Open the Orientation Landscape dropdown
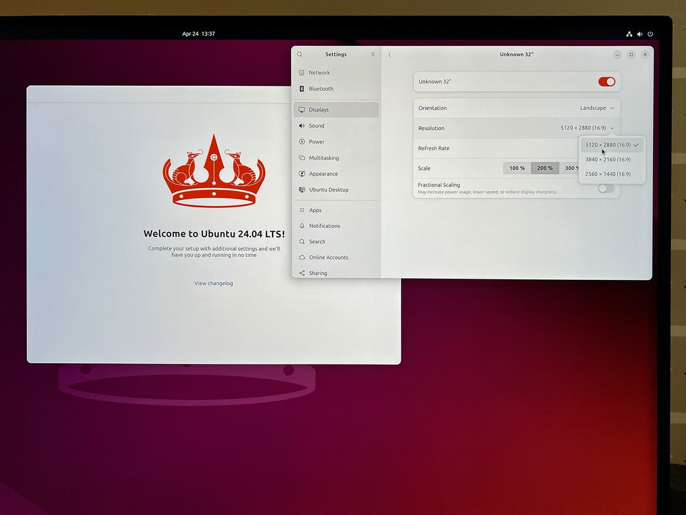The height and width of the screenshot is (515, 686). 597,108
